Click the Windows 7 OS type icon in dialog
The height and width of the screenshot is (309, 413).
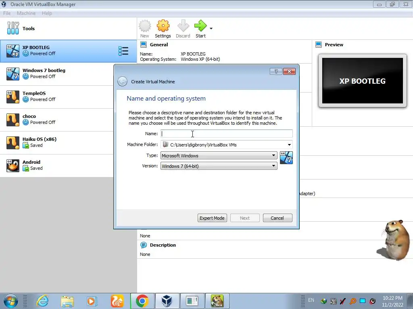pyautogui.click(x=286, y=158)
